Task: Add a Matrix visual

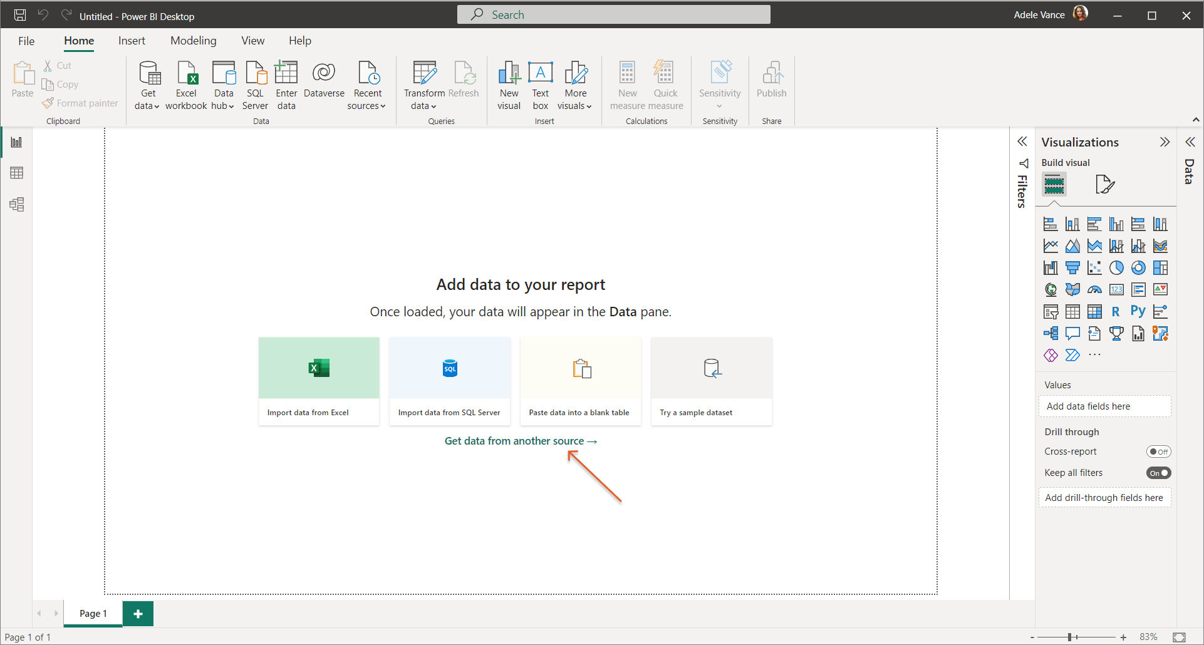Action: pyautogui.click(x=1094, y=311)
